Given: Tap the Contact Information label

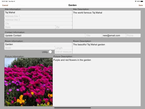Looking at the screenshot, I should pyautogui.click(x=15, y=32).
